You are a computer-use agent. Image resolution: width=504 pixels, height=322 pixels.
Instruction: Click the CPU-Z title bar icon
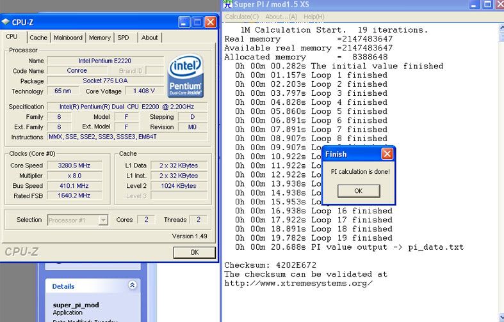[x=6, y=22]
